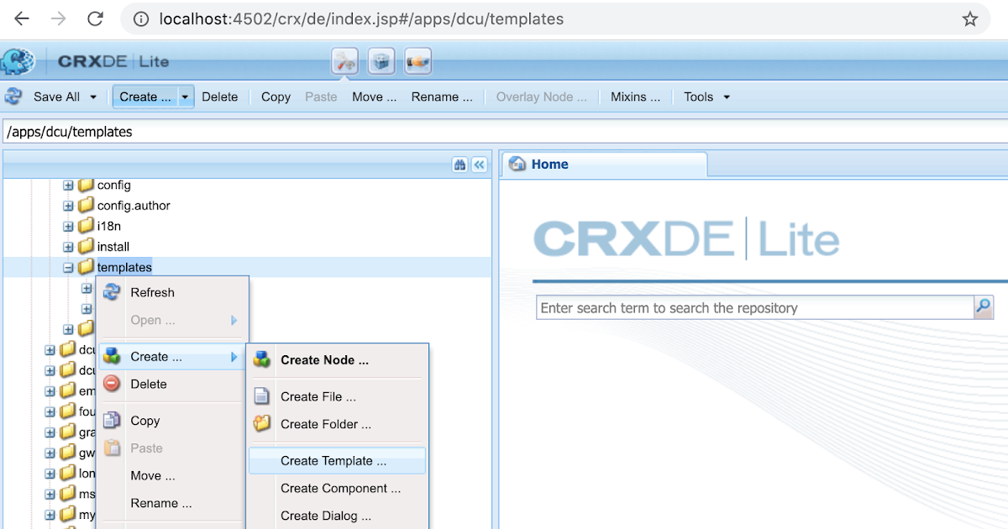Screen dimensions: 1008x529
Task: Choose Refresh from the context menu
Action: coord(172,292)
